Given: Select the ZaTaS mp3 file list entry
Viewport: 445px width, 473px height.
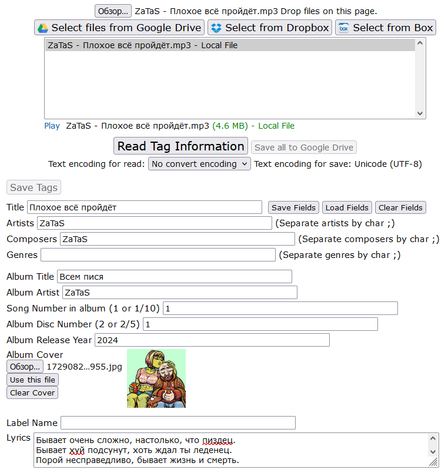Looking at the screenshot, I should point(230,45).
